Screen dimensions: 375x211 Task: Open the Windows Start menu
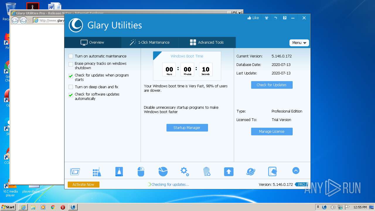[x=8, y=207]
